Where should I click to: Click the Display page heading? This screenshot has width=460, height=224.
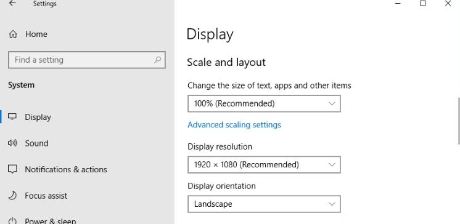tap(210, 34)
